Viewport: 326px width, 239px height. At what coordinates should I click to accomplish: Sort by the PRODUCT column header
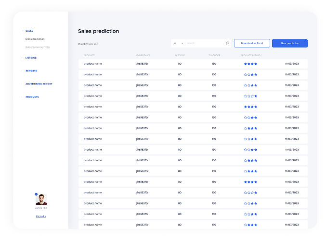coord(89,55)
